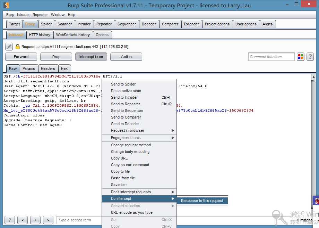
Task: Choose Send to Sequencer
Action: (139, 111)
